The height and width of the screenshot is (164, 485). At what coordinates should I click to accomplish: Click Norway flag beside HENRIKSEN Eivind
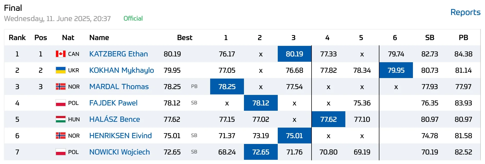pos(60,136)
